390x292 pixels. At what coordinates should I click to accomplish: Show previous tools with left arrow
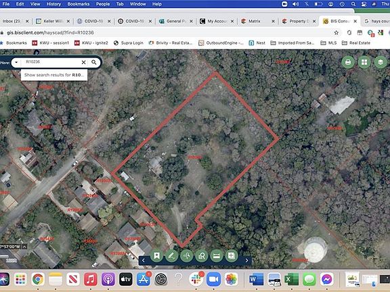point(144,260)
